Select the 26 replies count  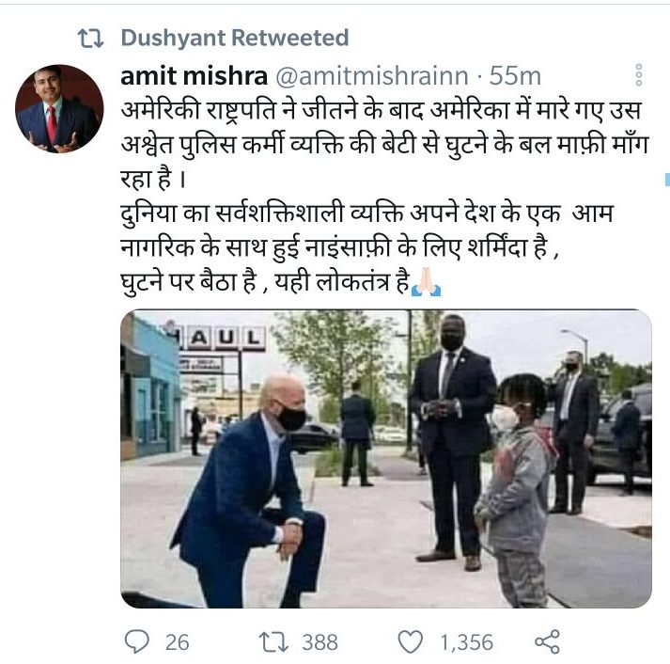click(177, 641)
